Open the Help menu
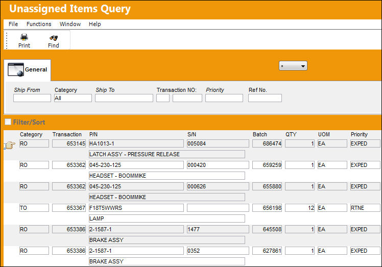The height and width of the screenshot is (267, 382). [95, 24]
